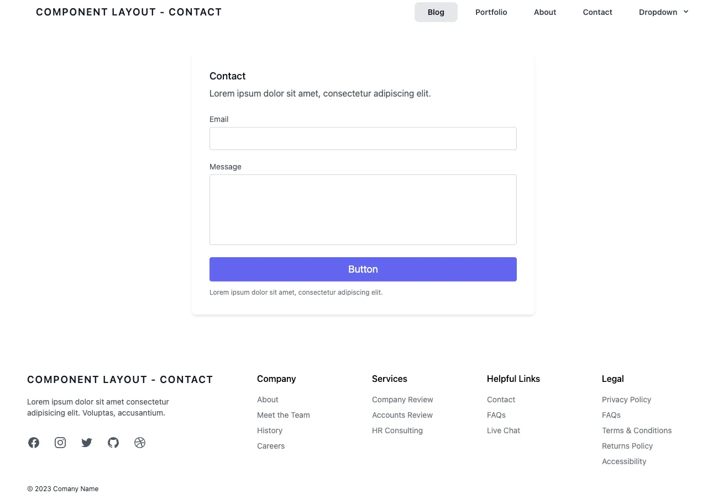Click the Twitter bird icon
Screen dimensions: 718x500
pyautogui.click(x=87, y=443)
